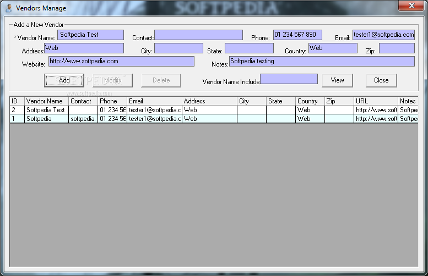Focus the Vendor Name Include search field

289,79
